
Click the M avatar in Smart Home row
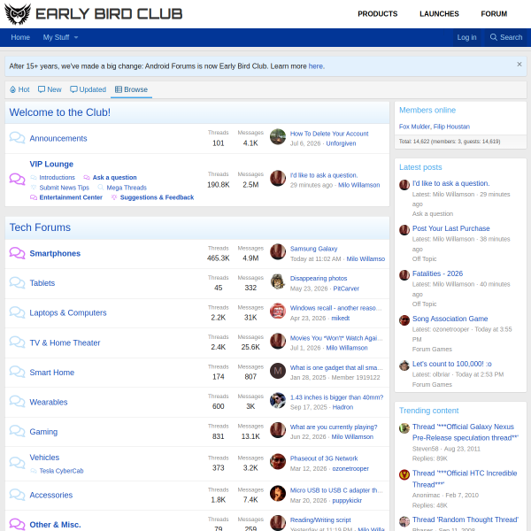tap(278, 371)
